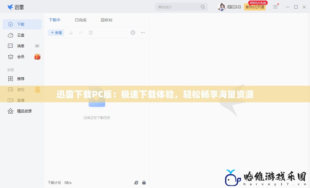Click the 没有正在下载任务 empty message
This screenshot has height=188, width=310.
point(97,118)
